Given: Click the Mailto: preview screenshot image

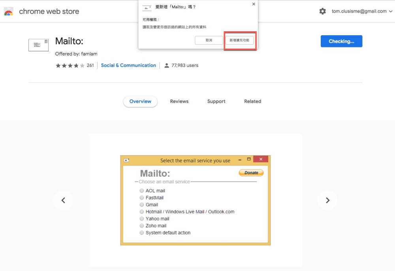Looking at the screenshot, I should coord(196,200).
